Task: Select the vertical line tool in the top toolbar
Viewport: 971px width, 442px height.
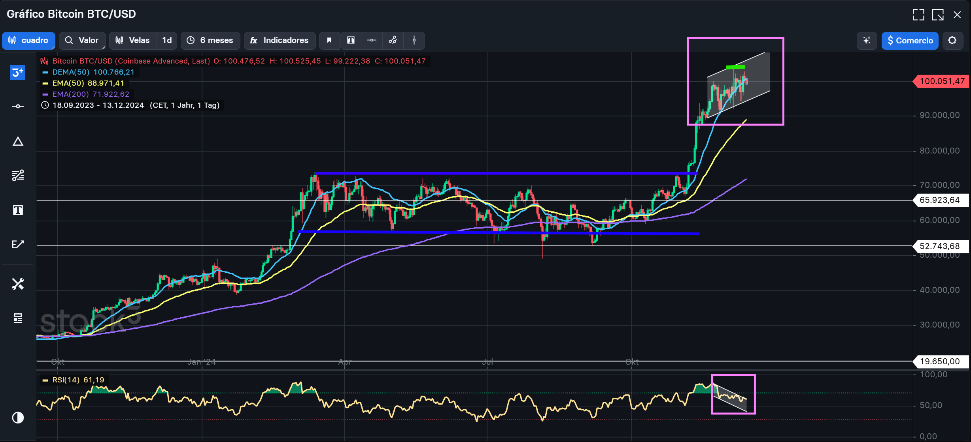Action: click(414, 40)
